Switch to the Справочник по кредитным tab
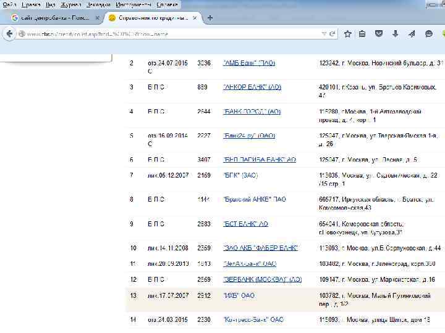The width and height of the screenshot is (445, 333). click(x=153, y=18)
